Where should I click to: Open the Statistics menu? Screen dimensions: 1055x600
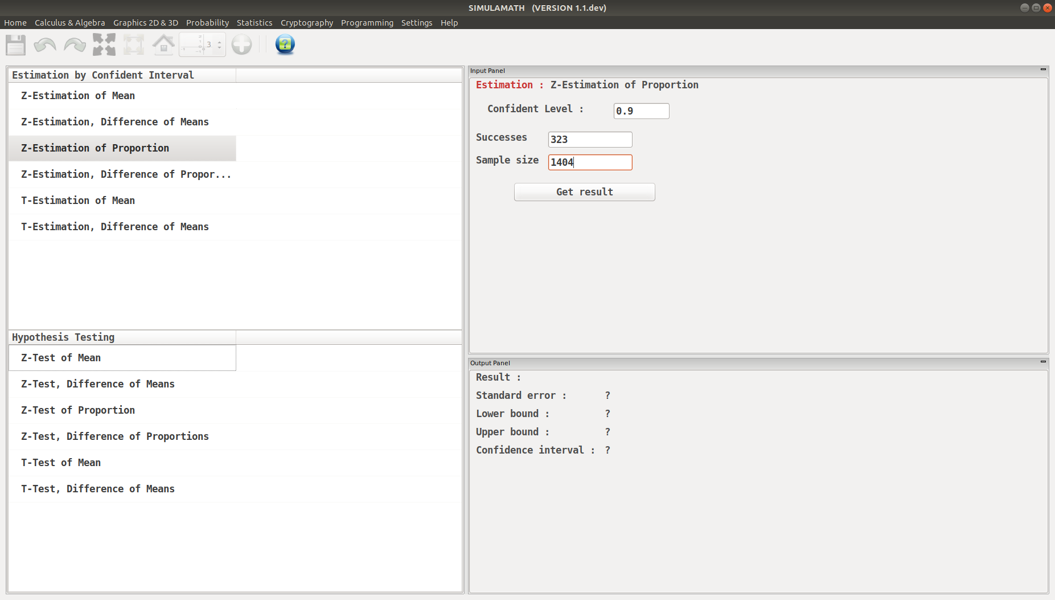(x=254, y=23)
